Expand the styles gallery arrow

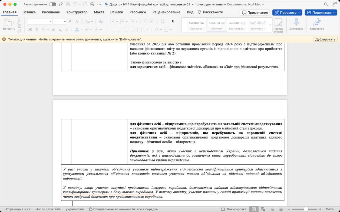click(270, 25)
